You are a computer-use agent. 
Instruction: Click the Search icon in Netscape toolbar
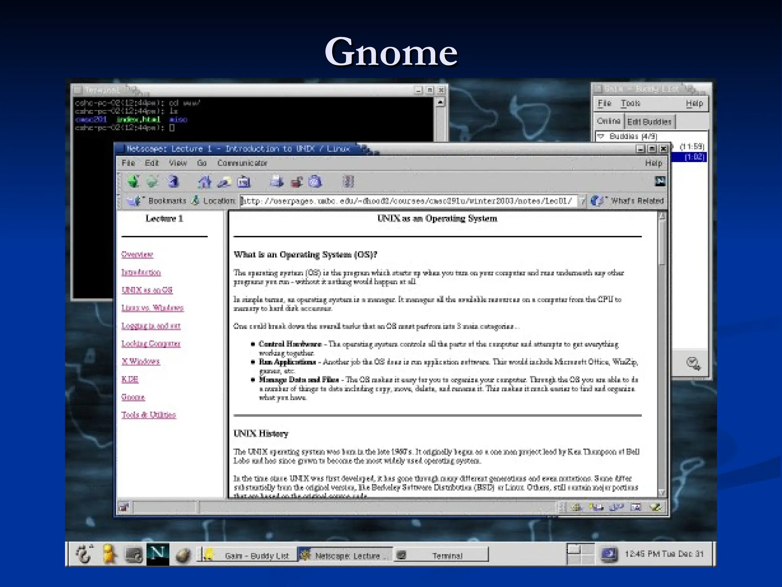point(224,182)
